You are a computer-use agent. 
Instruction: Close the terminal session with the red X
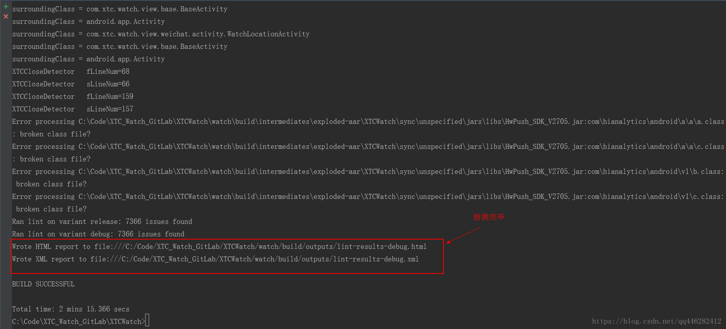pos(6,16)
